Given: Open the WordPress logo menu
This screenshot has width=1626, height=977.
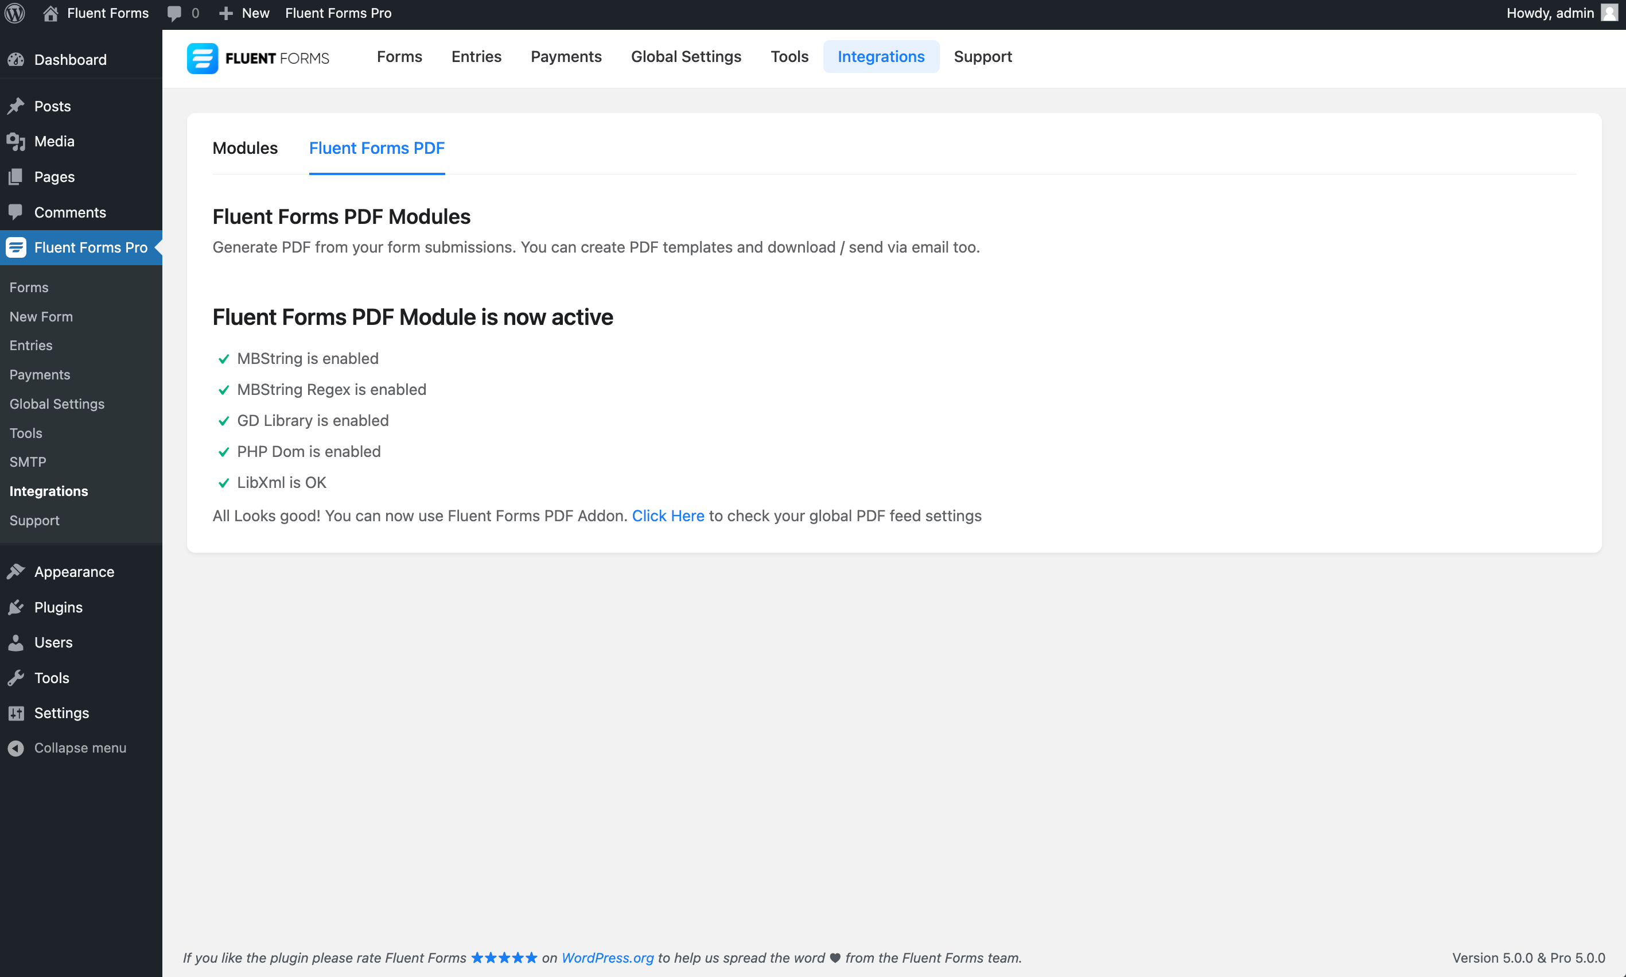Looking at the screenshot, I should [14, 13].
